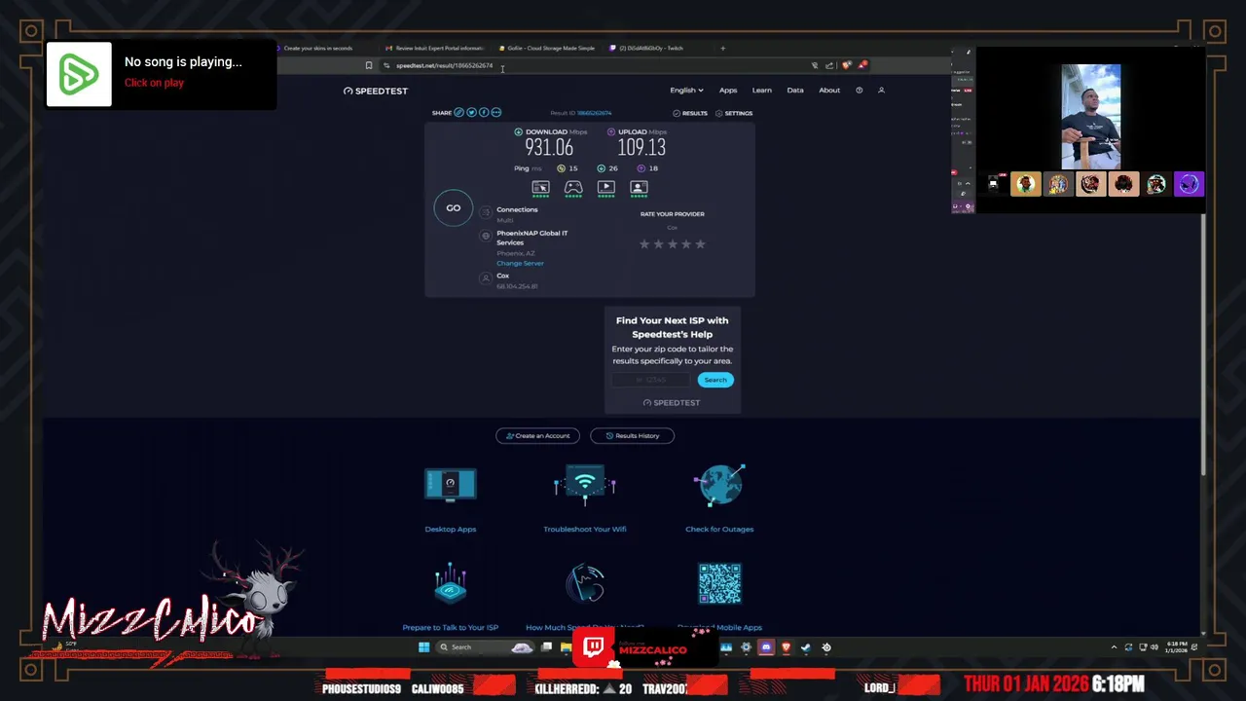Expand the English language dropdown
The image size is (1246, 701).
coord(686,91)
